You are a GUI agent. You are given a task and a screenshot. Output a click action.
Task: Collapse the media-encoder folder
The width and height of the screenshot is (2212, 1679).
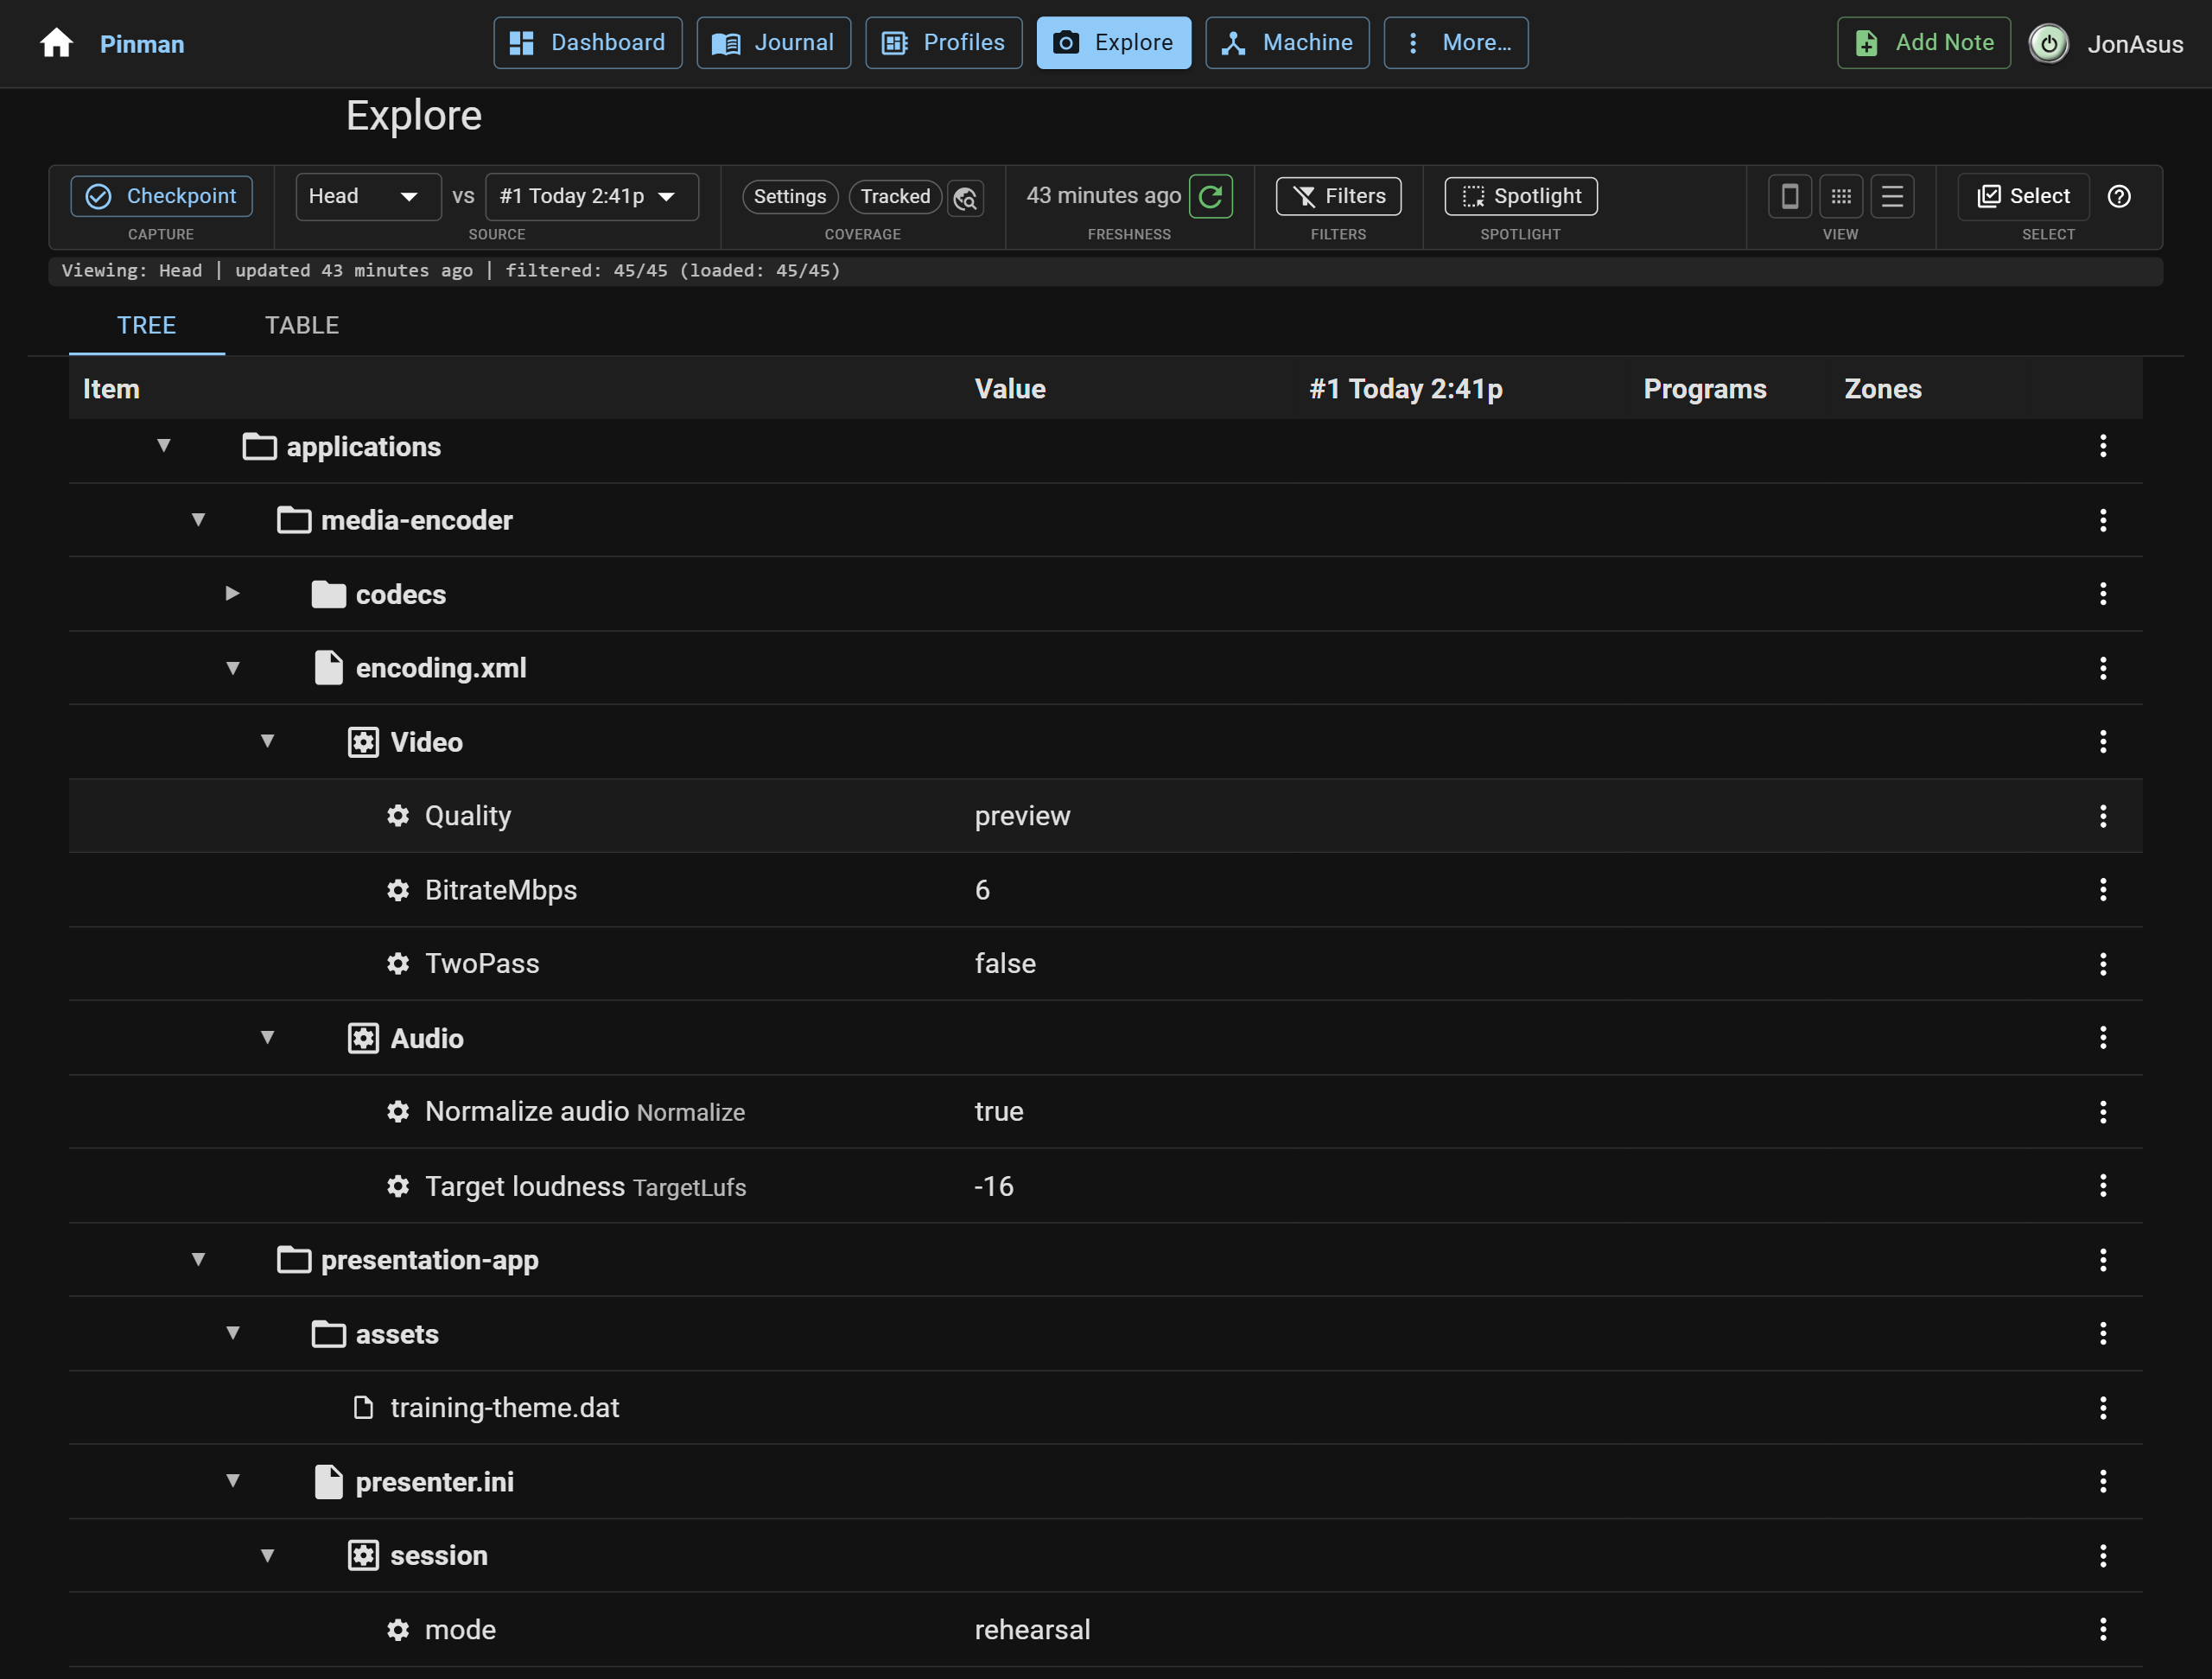[x=198, y=520]
